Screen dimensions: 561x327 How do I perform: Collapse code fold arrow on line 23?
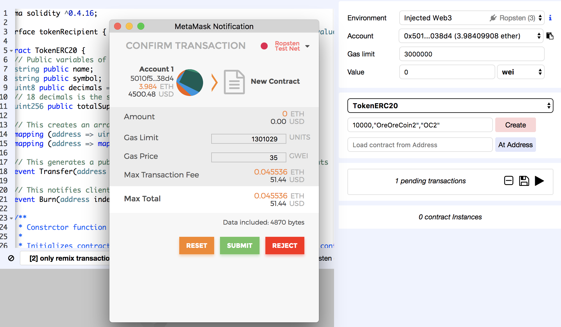pyautogui.click(x=11, y=218)
